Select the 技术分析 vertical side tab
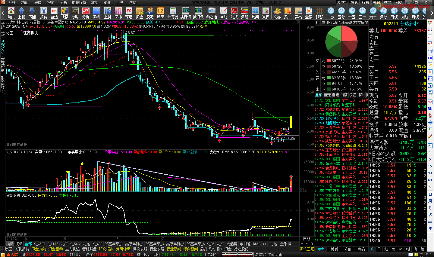Image resolution: width=434 pixels, height=257 pixels. coord(3,47)
